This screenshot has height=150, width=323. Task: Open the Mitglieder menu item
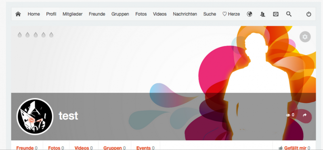73,14
